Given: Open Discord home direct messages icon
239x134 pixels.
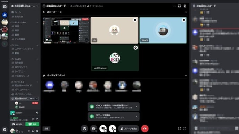Looking at the screenshot, I should click(5, 7).
